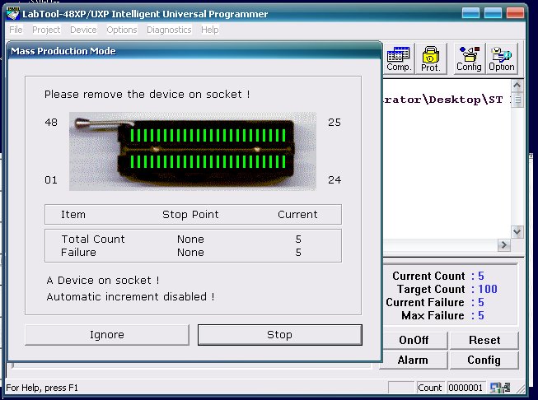538x400 pixels.
Task: Click the ZIF socket image
Action: [x=193, y=151]
